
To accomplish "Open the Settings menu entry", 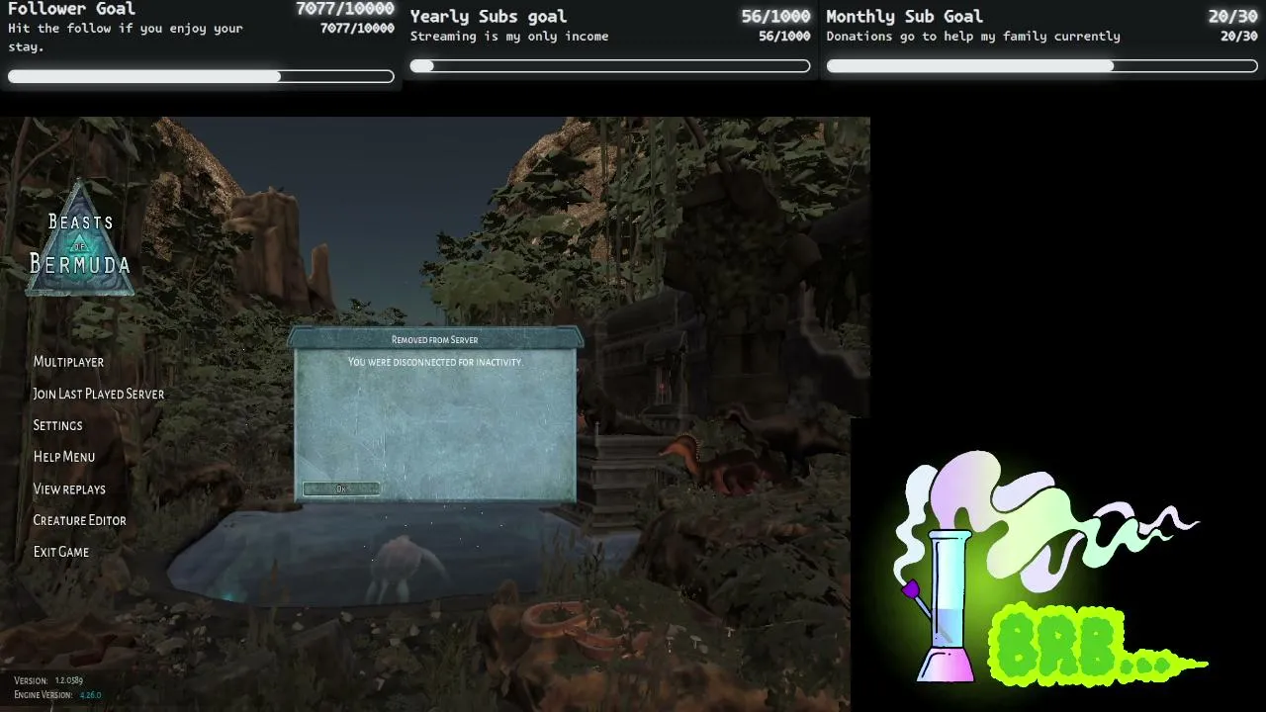I will tap(57, 425).
